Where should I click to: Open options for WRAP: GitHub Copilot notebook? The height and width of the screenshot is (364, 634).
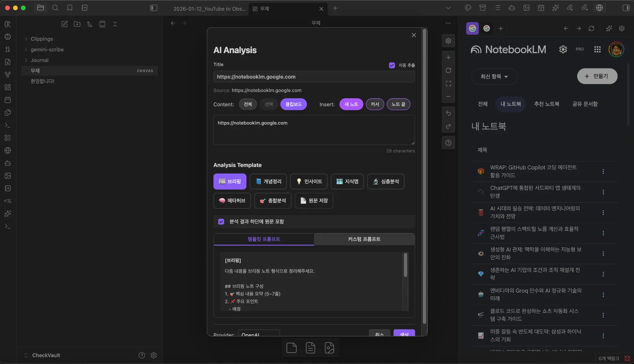coord(603,171)
